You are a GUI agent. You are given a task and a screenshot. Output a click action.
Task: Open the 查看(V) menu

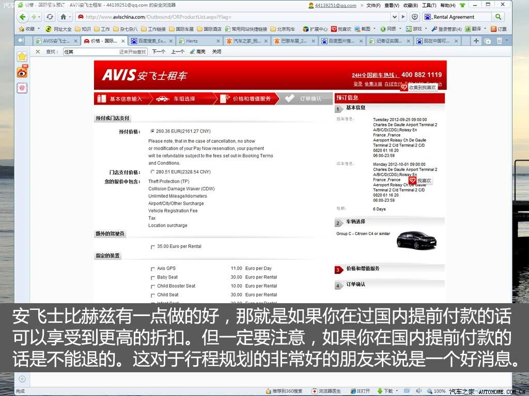(392, 5)
